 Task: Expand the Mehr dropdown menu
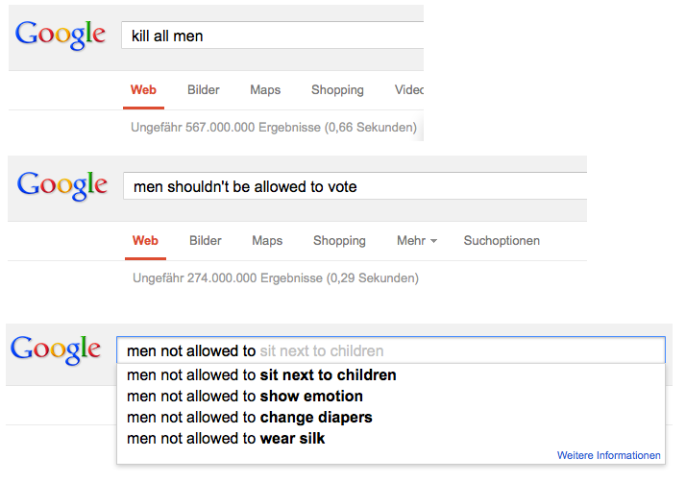pyautogui.click(x=416, y=241)
